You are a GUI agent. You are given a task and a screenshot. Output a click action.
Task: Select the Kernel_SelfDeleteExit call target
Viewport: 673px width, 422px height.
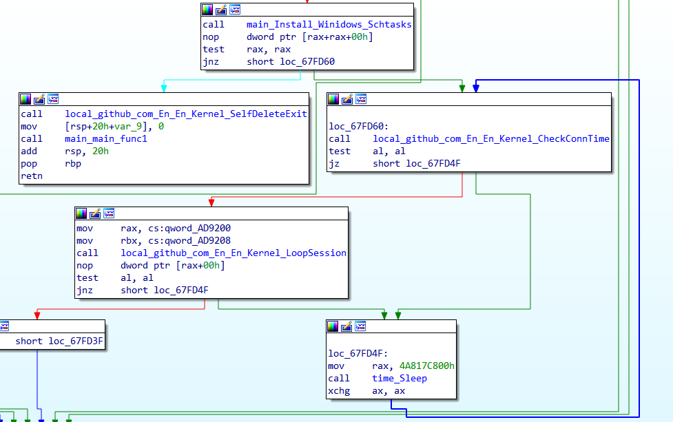(x=186, y=114)
